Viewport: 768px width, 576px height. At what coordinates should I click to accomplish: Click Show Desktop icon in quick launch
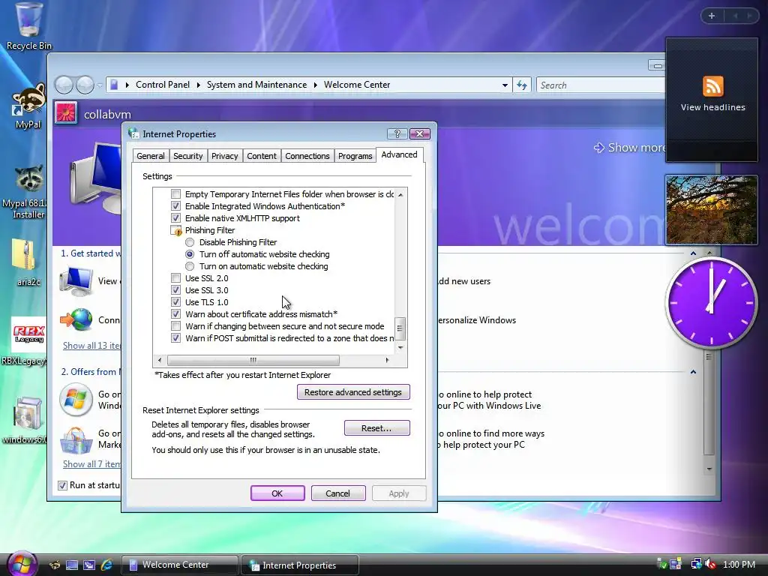[x=72, y=565]
